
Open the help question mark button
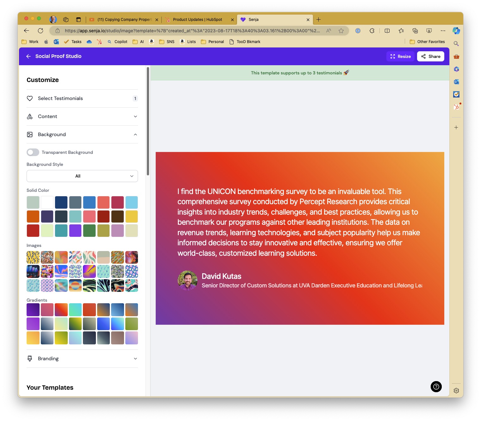(436, 386)
